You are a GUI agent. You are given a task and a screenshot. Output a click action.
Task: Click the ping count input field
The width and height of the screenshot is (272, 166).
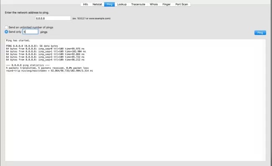[x=31, y=31]
